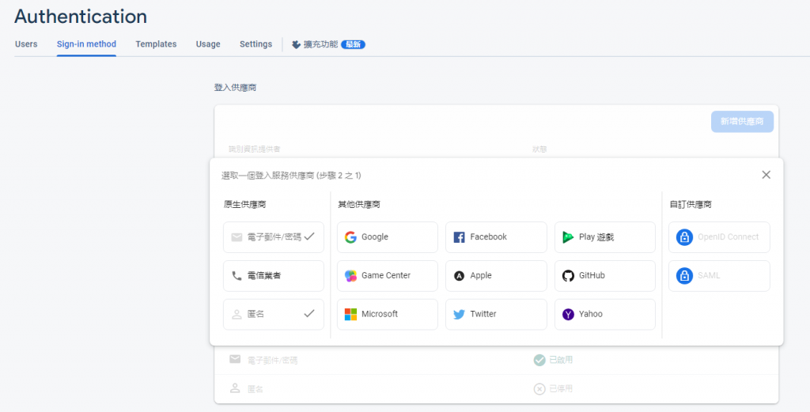Click OpenID Connect custom provider

click(x=719, y=237)
